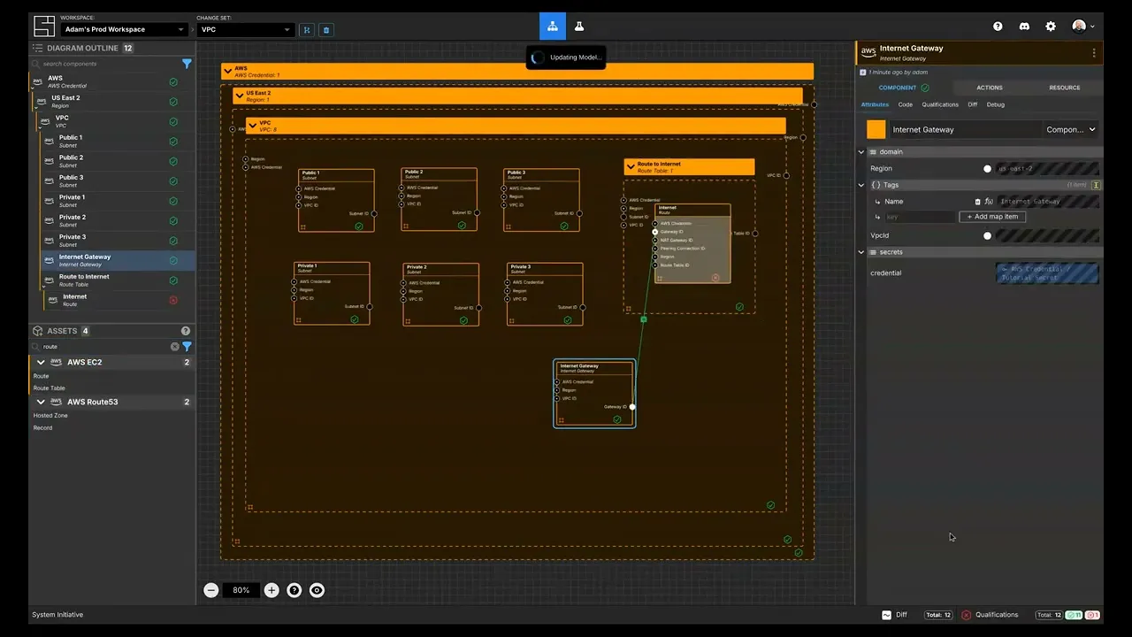This screenshot has width=1132, height=637.
Task: Toggle canvas visibility eye button
Action: click(317, 590)
